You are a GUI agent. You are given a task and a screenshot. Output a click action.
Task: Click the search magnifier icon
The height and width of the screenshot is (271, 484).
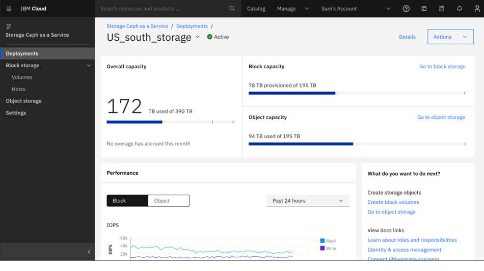pos(232,9)
